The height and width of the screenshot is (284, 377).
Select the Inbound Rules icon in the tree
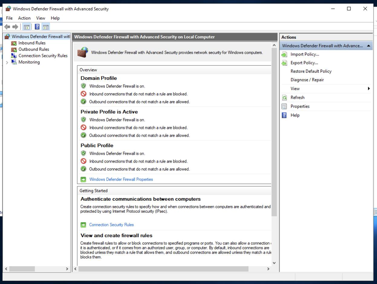pos(14,43)
